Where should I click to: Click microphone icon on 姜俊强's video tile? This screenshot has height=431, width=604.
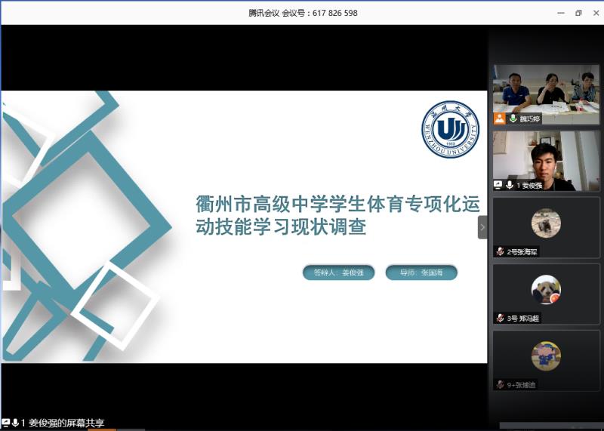510,185
